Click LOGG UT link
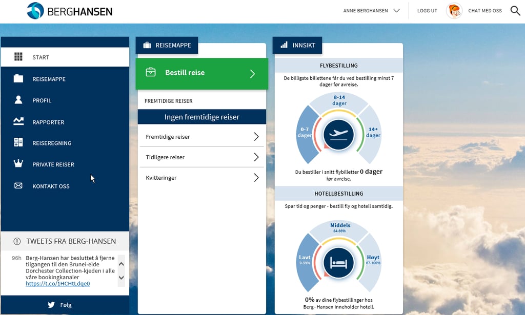Image resolution: width=525 pixels, height=315 pixels. pos(427,11)
